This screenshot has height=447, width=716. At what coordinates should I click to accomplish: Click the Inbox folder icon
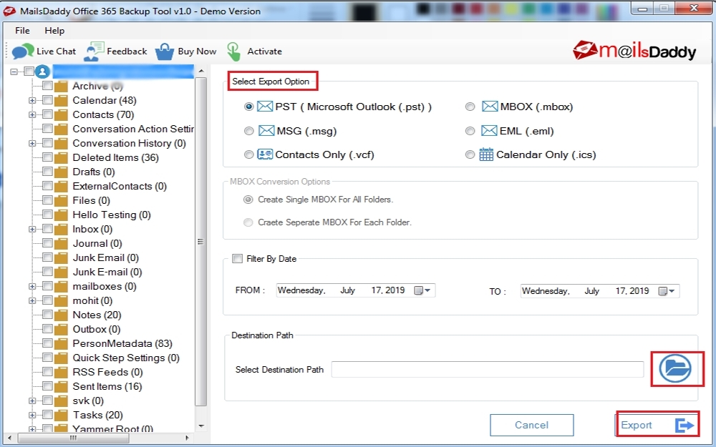point(61,230)
